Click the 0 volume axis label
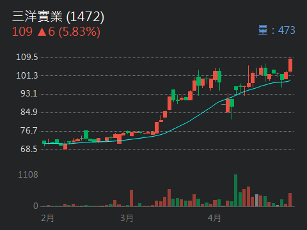Image resolution: width=307 pixels, height=230 pixels. coord(36,206)
